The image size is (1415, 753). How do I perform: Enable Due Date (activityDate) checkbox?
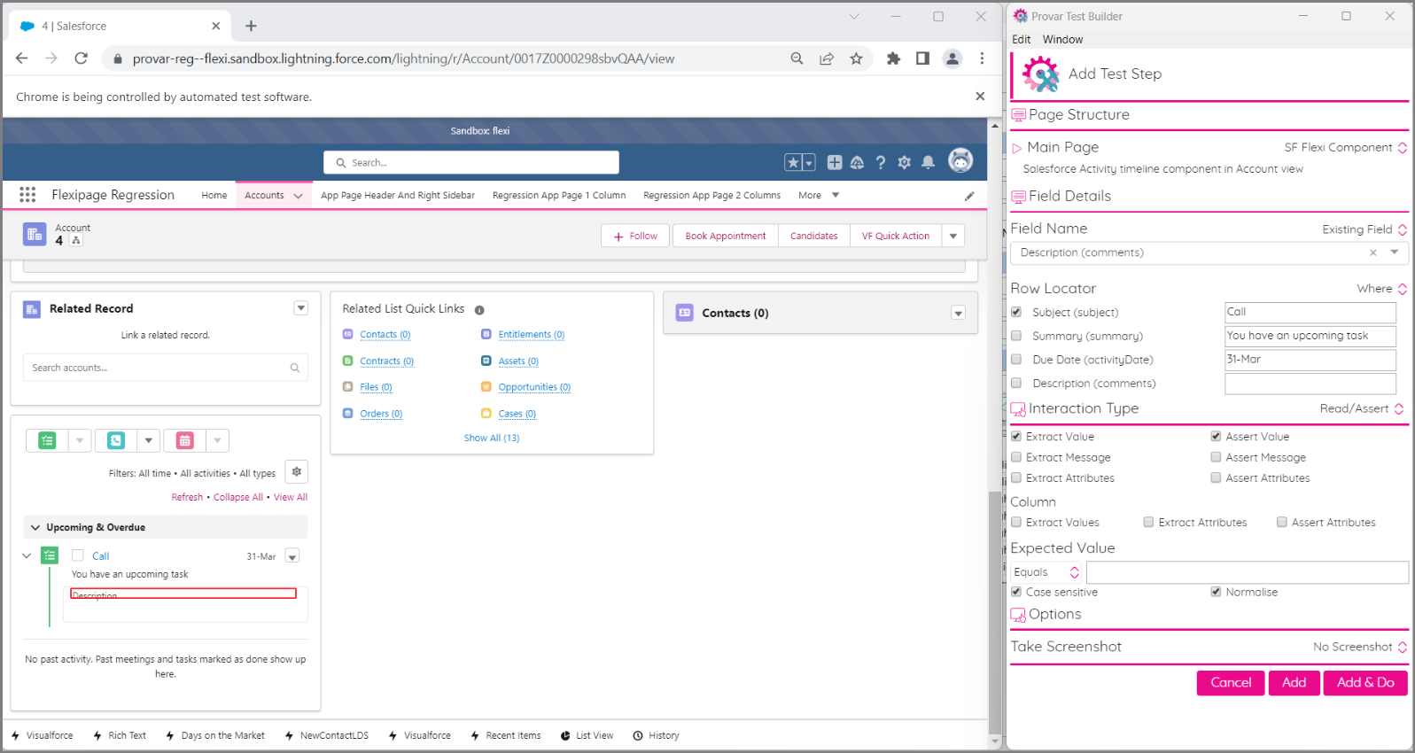pos(1016,359)
